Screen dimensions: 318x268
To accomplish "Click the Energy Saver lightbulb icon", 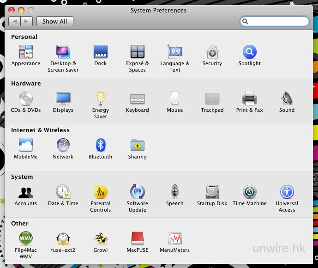I will [x=100, y=98].
